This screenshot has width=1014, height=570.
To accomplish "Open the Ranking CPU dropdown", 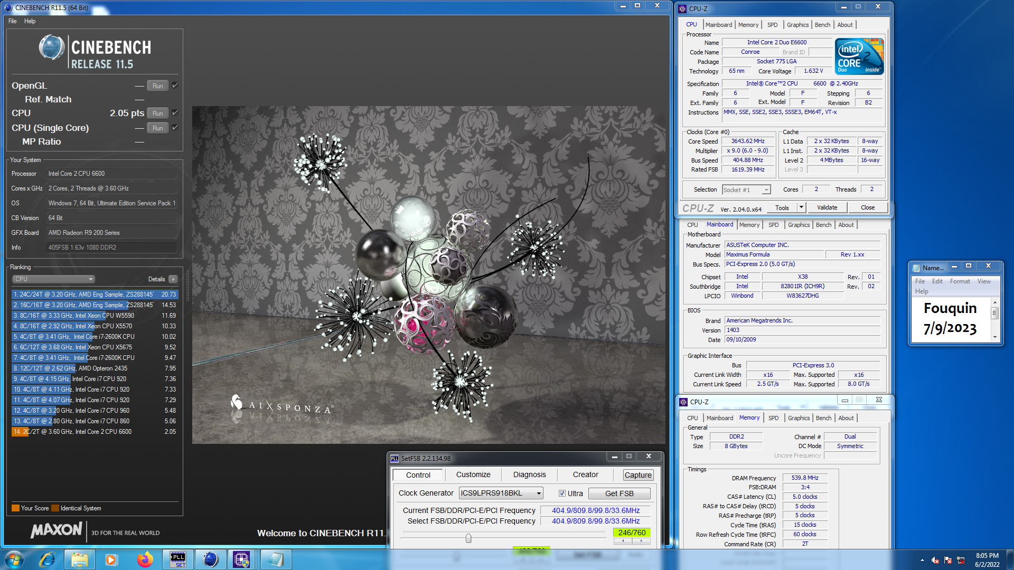I will (x=53, y=279).
